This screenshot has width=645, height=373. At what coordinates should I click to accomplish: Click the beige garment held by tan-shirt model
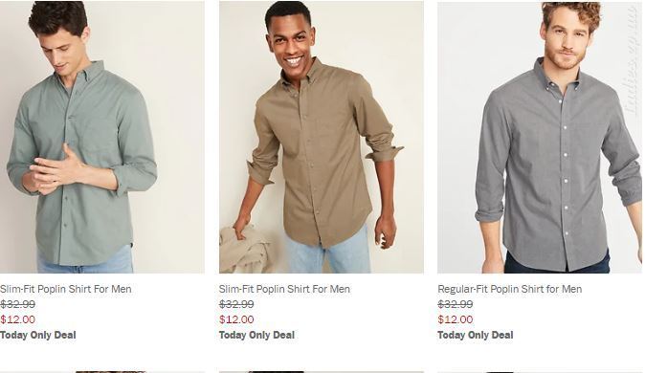click(245, 250)
